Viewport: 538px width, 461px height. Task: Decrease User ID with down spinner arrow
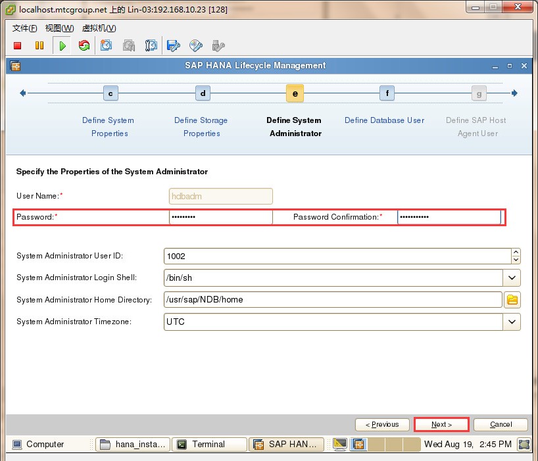(x=516, y=260)
